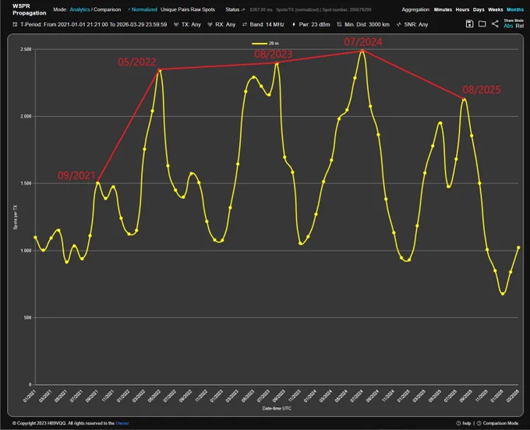This screenshot has width=530, height=430.
Task: Open the RX: Any filter
Action: tap(225, 25)
